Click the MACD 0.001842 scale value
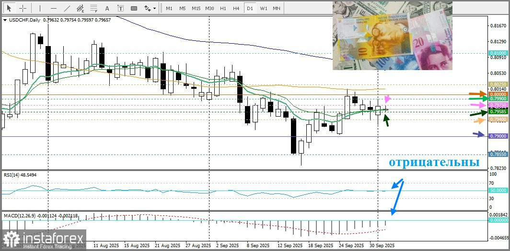Screen dimensions: 510x251 (x=499, y=215)
